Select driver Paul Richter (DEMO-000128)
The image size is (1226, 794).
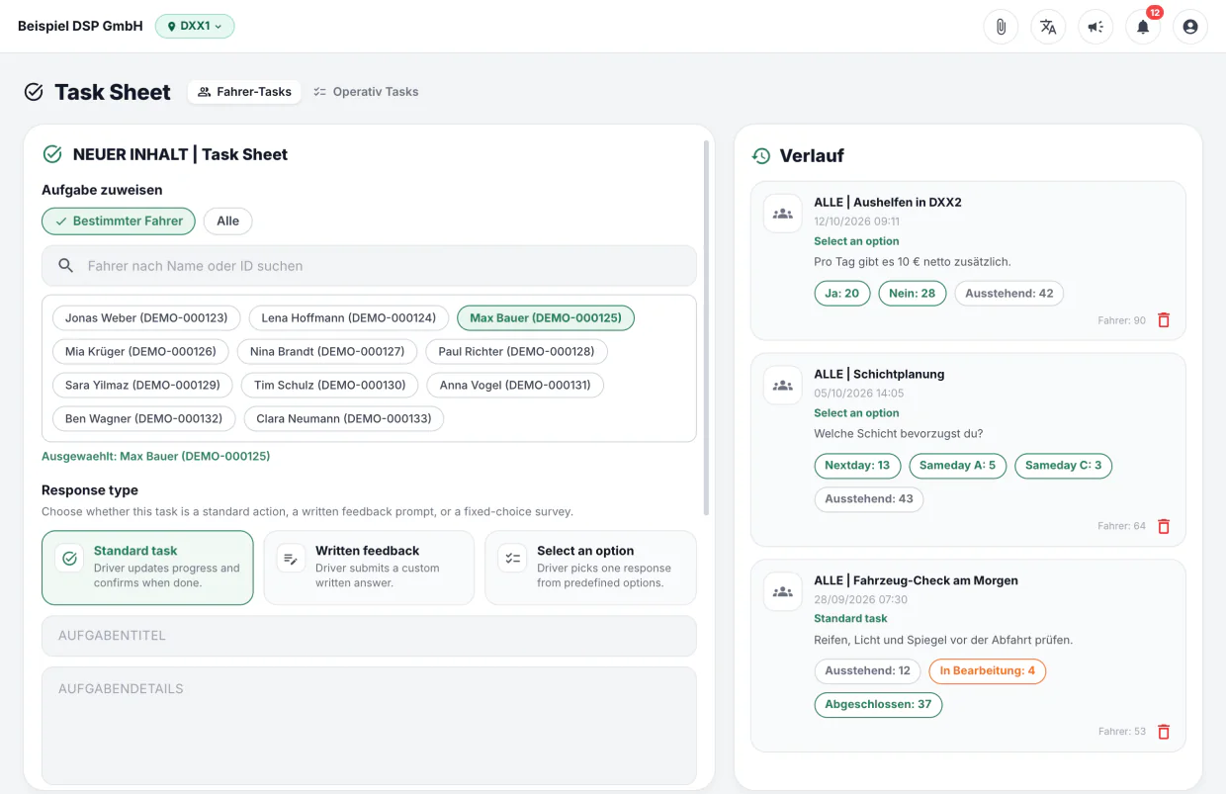tap(516, 351)
